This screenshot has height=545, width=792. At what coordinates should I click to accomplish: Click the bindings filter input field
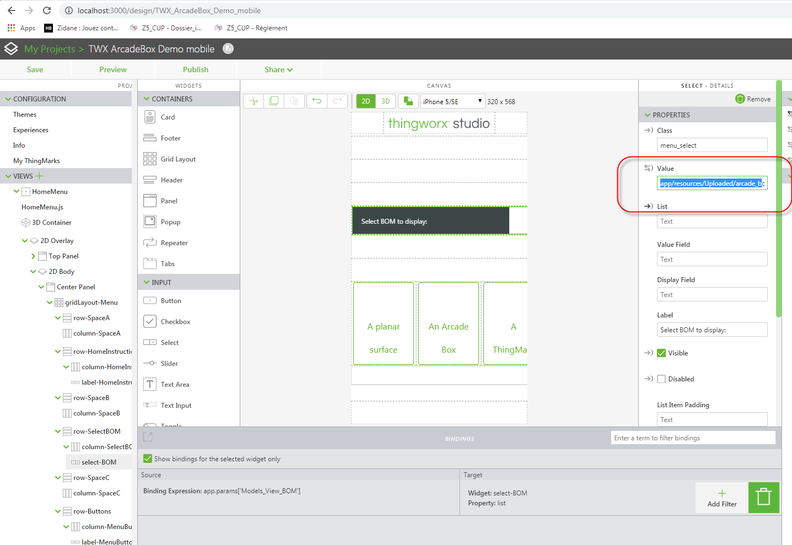[692, 438]
